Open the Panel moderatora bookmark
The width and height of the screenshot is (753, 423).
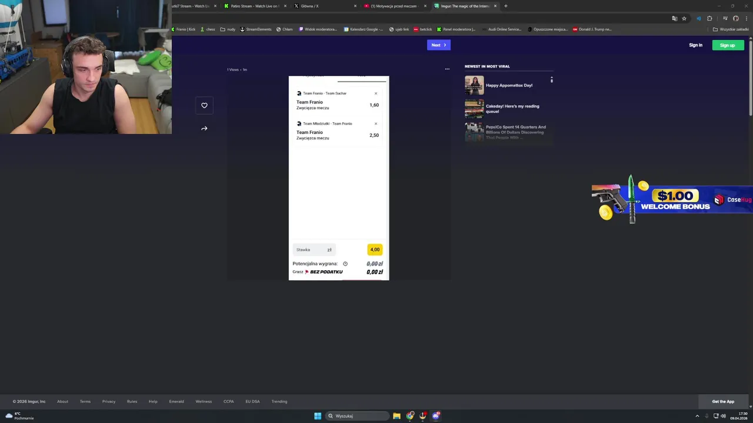pyautogui.click(x=456, y=29)
